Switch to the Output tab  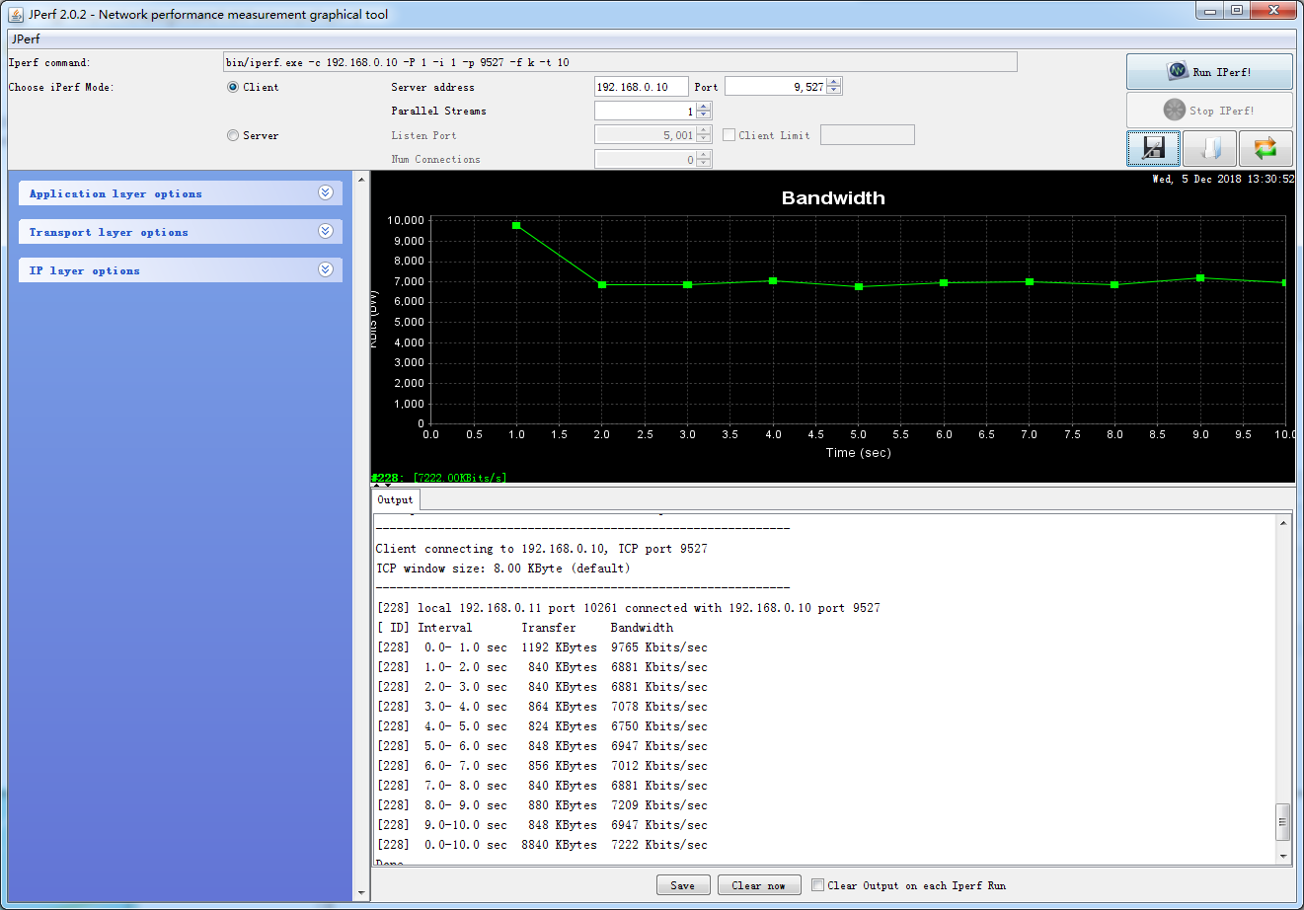[395, 499]
